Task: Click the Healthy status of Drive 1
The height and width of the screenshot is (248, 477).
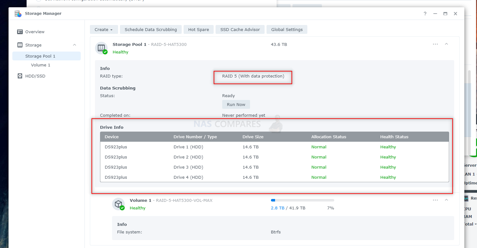Action: tap(388, 147)
